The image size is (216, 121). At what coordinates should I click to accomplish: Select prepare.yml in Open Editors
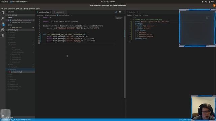tap(20, 23)
